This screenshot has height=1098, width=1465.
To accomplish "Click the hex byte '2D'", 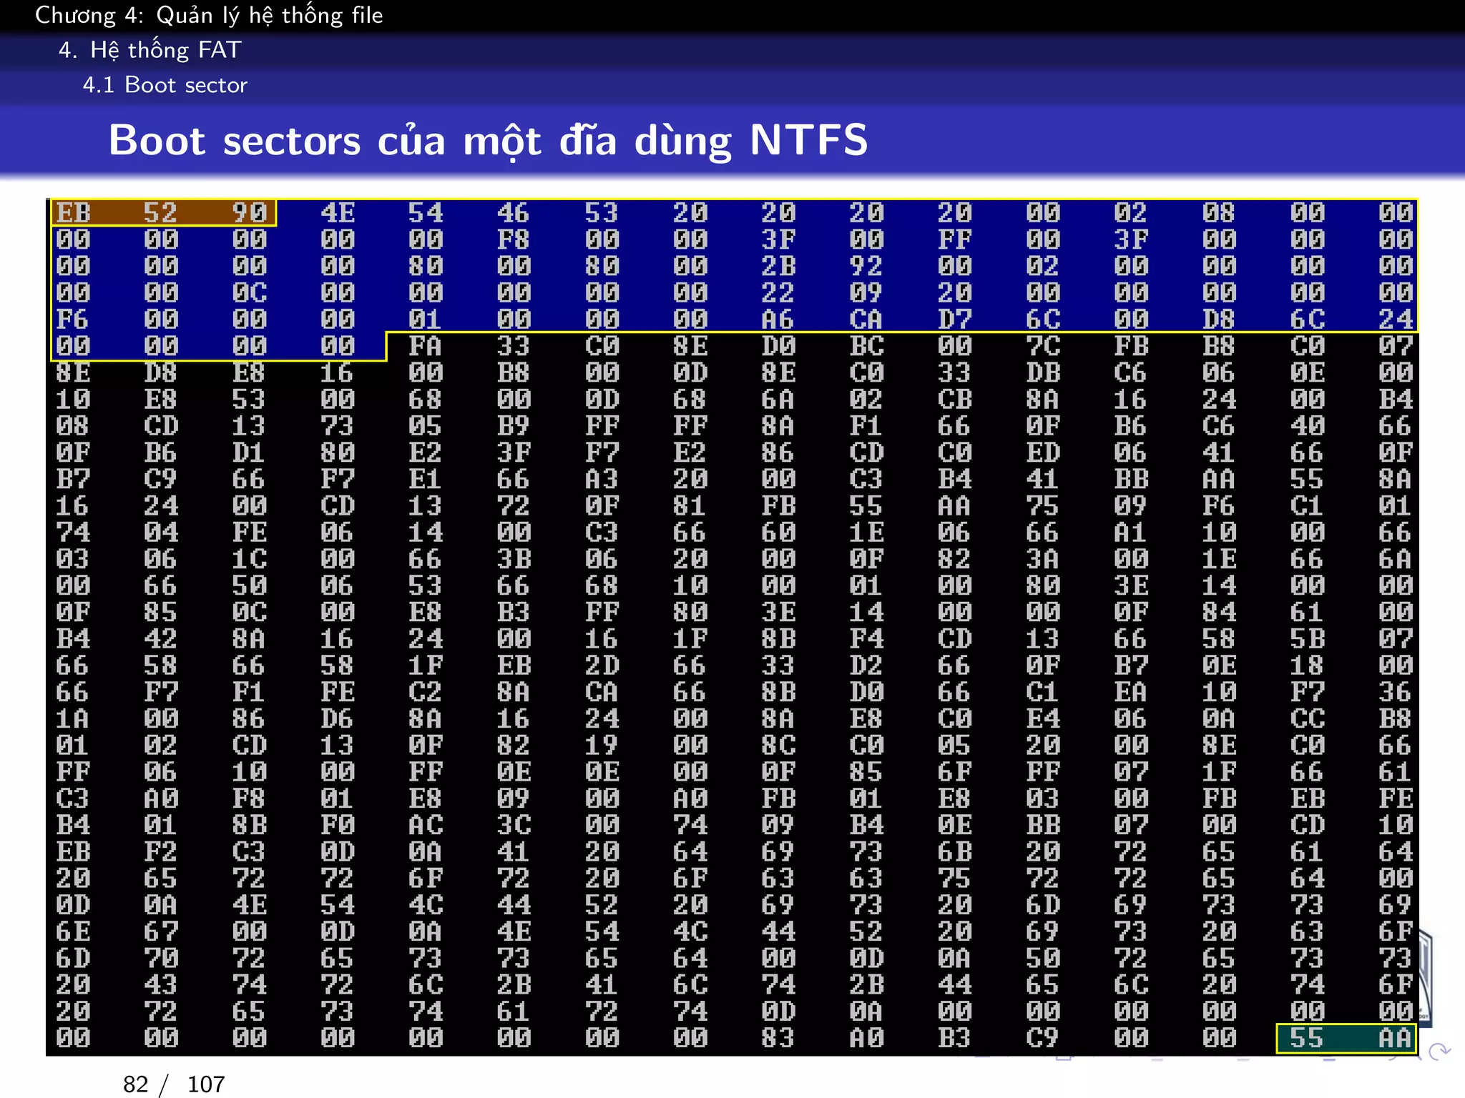I will click(x=602, y=666).
